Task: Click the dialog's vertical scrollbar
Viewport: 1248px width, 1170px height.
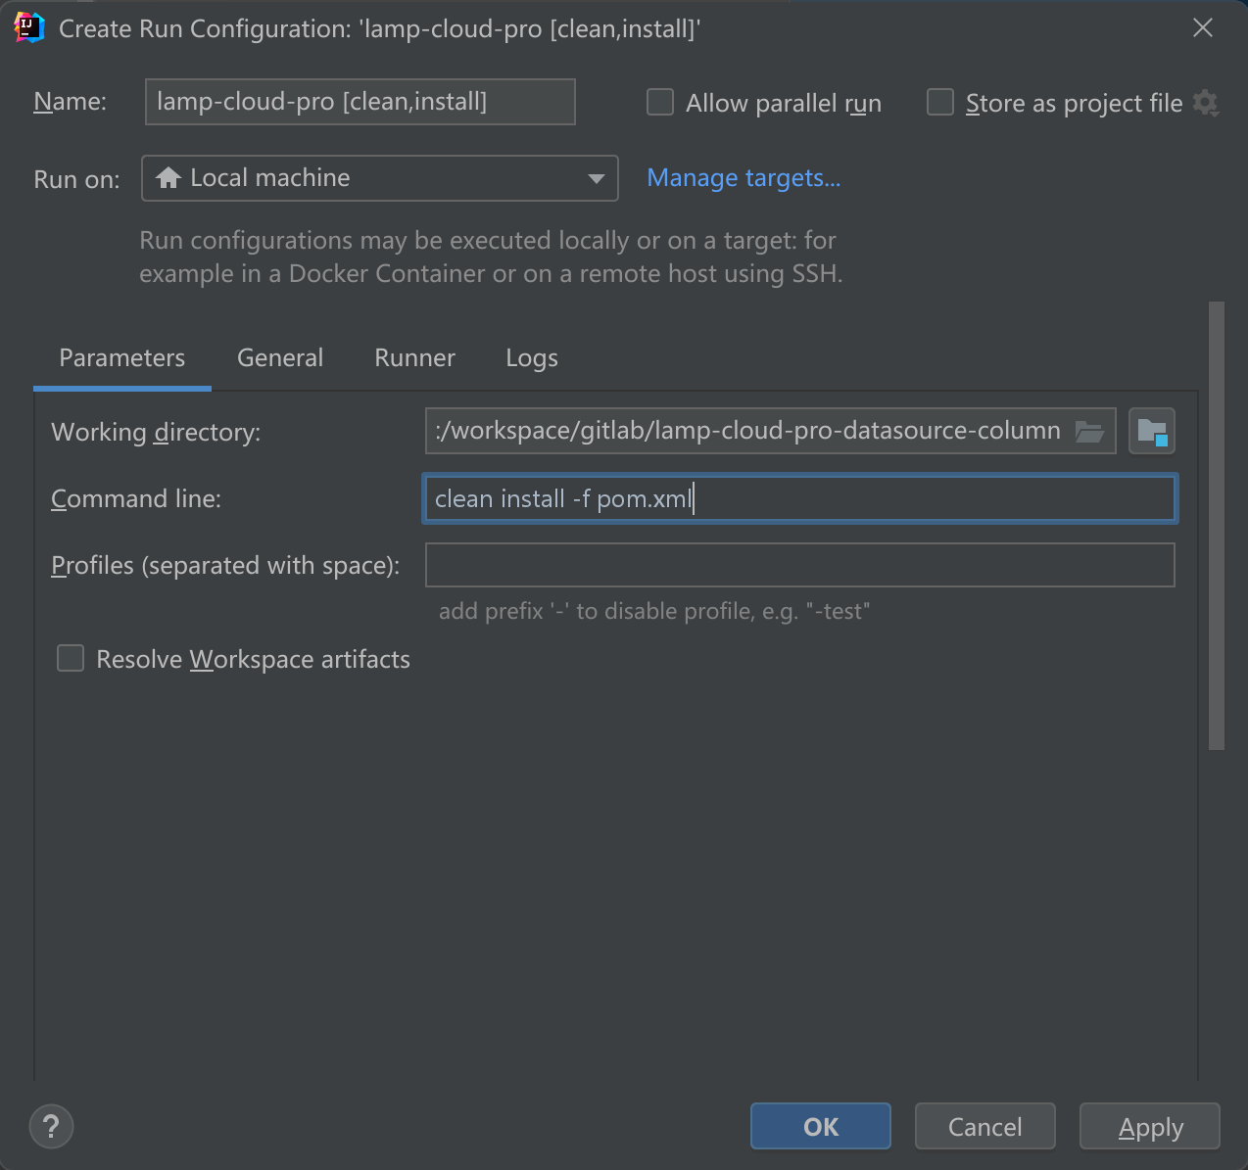Action: (x=1217, y=526)
